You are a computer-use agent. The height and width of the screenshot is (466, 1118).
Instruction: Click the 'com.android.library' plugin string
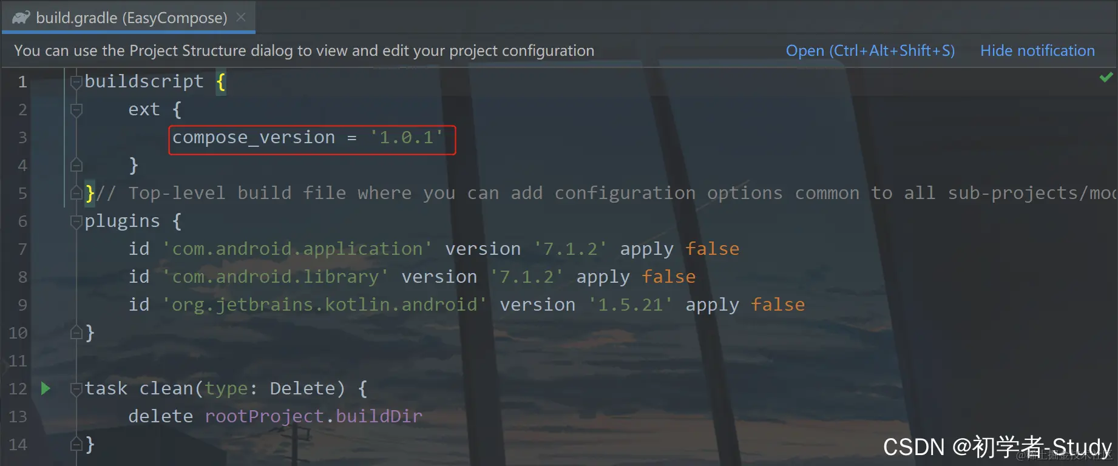[275, 277]
